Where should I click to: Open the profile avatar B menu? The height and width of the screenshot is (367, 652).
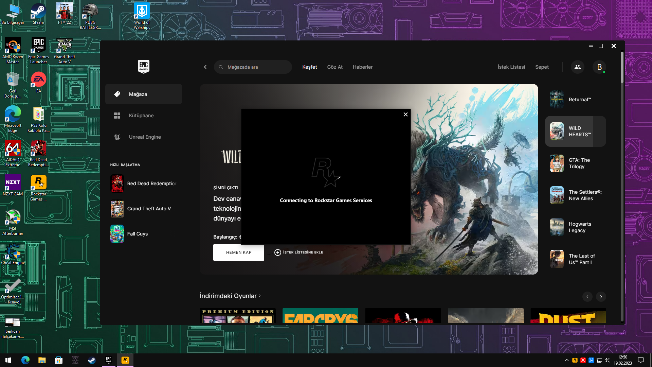pyautogui.click(x=599, y=67)
